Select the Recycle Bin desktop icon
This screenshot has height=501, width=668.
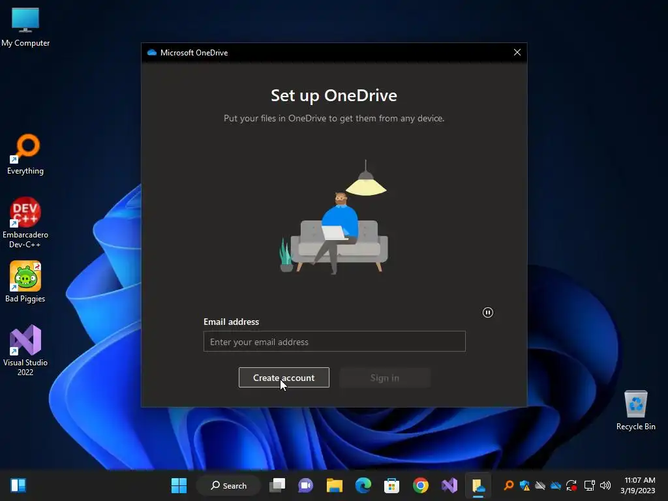click(635, 410)
